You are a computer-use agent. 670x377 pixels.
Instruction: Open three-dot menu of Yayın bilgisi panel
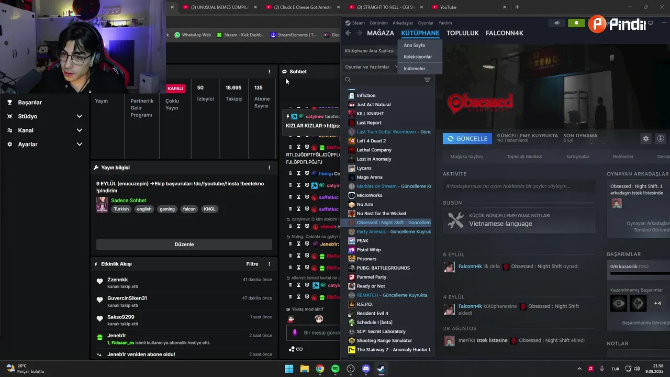pyautogui.click(x=270, y=168)
